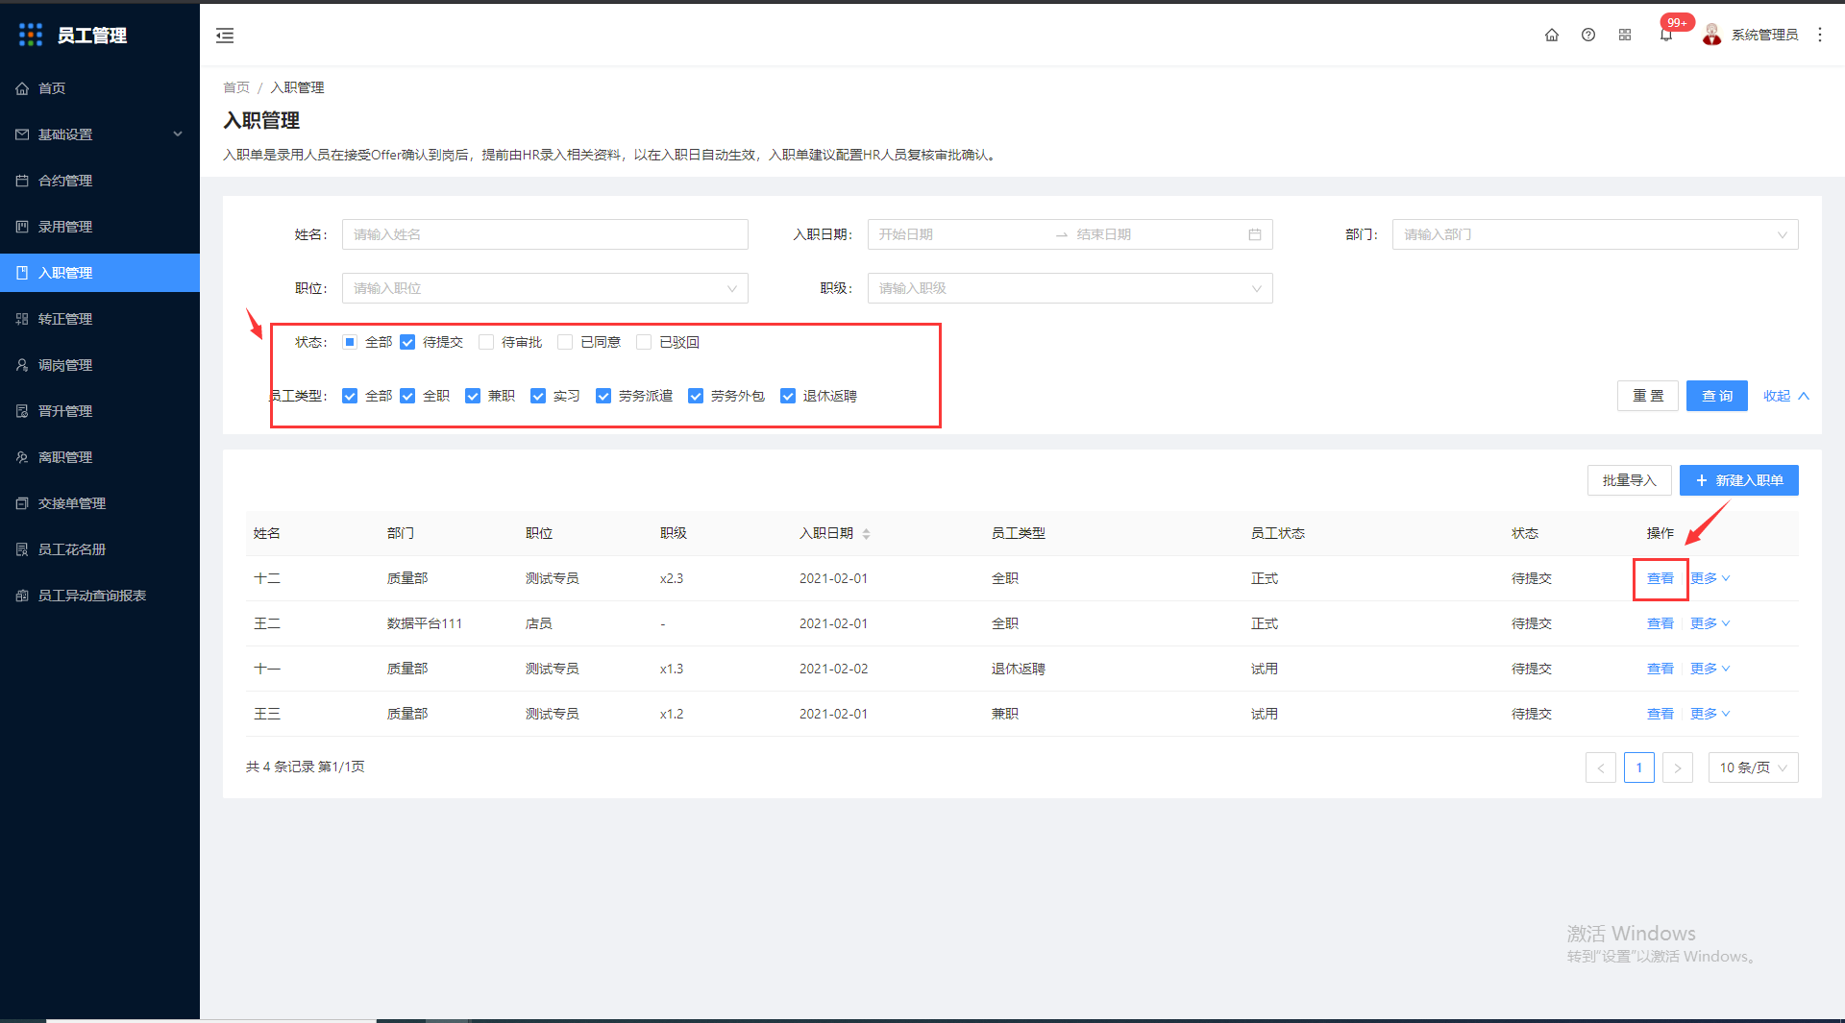Uncheck the 实习 employee type checkbox
This screenshot has width=1845, height=1023.
point(538,396)
